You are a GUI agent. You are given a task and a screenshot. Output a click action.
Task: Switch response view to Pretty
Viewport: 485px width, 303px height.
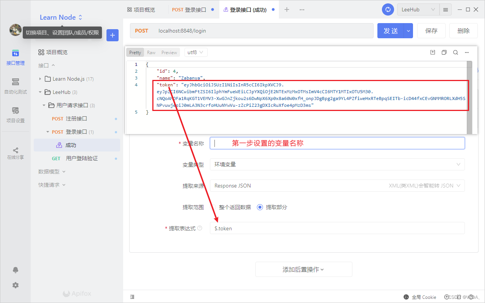pos(135,53)
